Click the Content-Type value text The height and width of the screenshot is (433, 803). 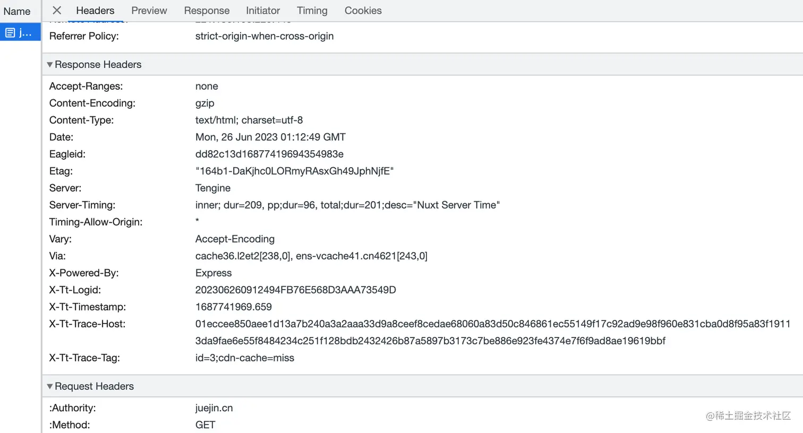[x=249, y=120]
